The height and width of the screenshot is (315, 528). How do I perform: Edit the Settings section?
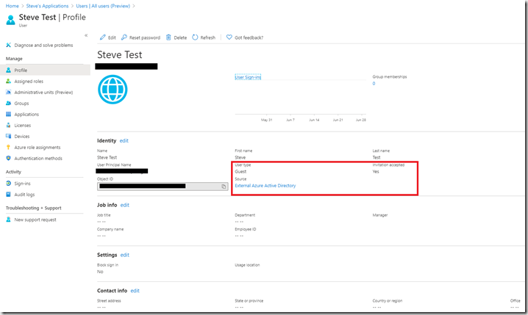coord(125,255)
